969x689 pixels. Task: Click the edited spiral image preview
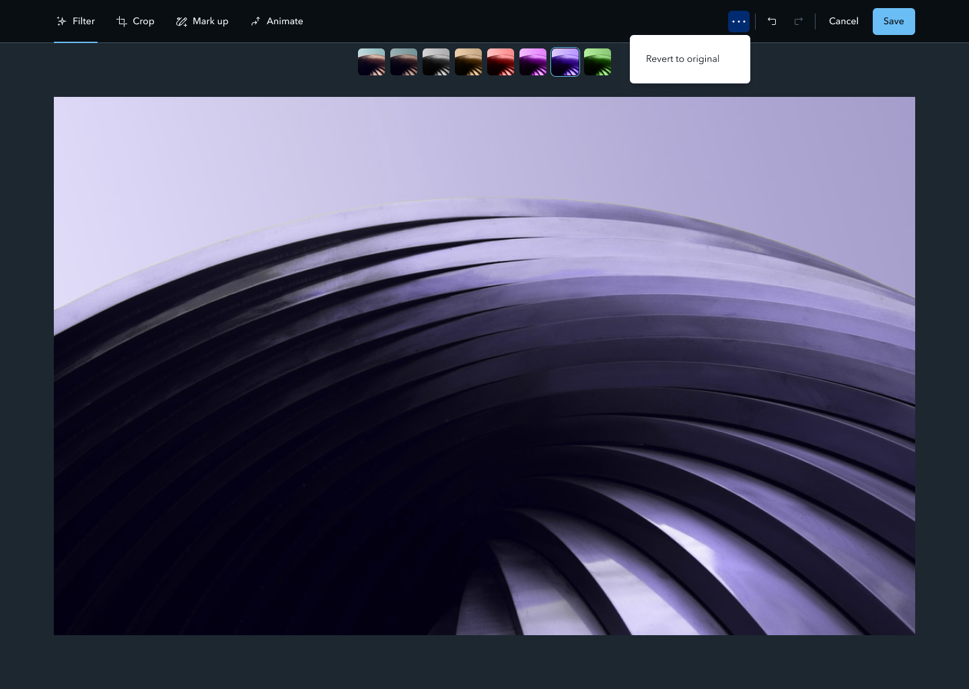pyautogui.click(x=485, y=366)
